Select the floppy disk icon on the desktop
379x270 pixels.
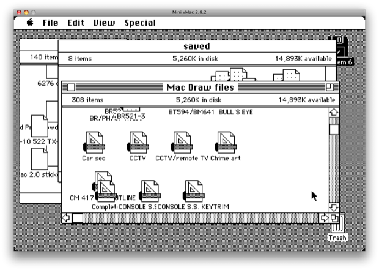click(341, 47)
